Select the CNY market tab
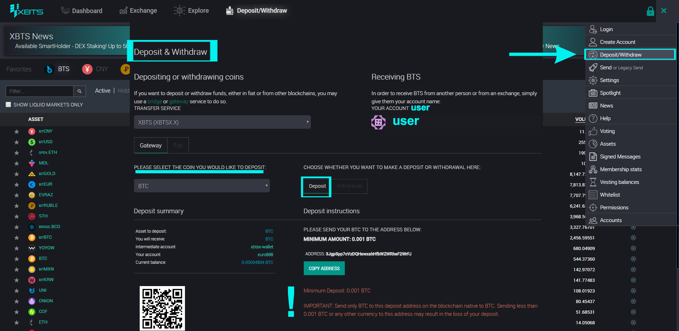Viewport: 679px width, 331px height. click(95, 69)
